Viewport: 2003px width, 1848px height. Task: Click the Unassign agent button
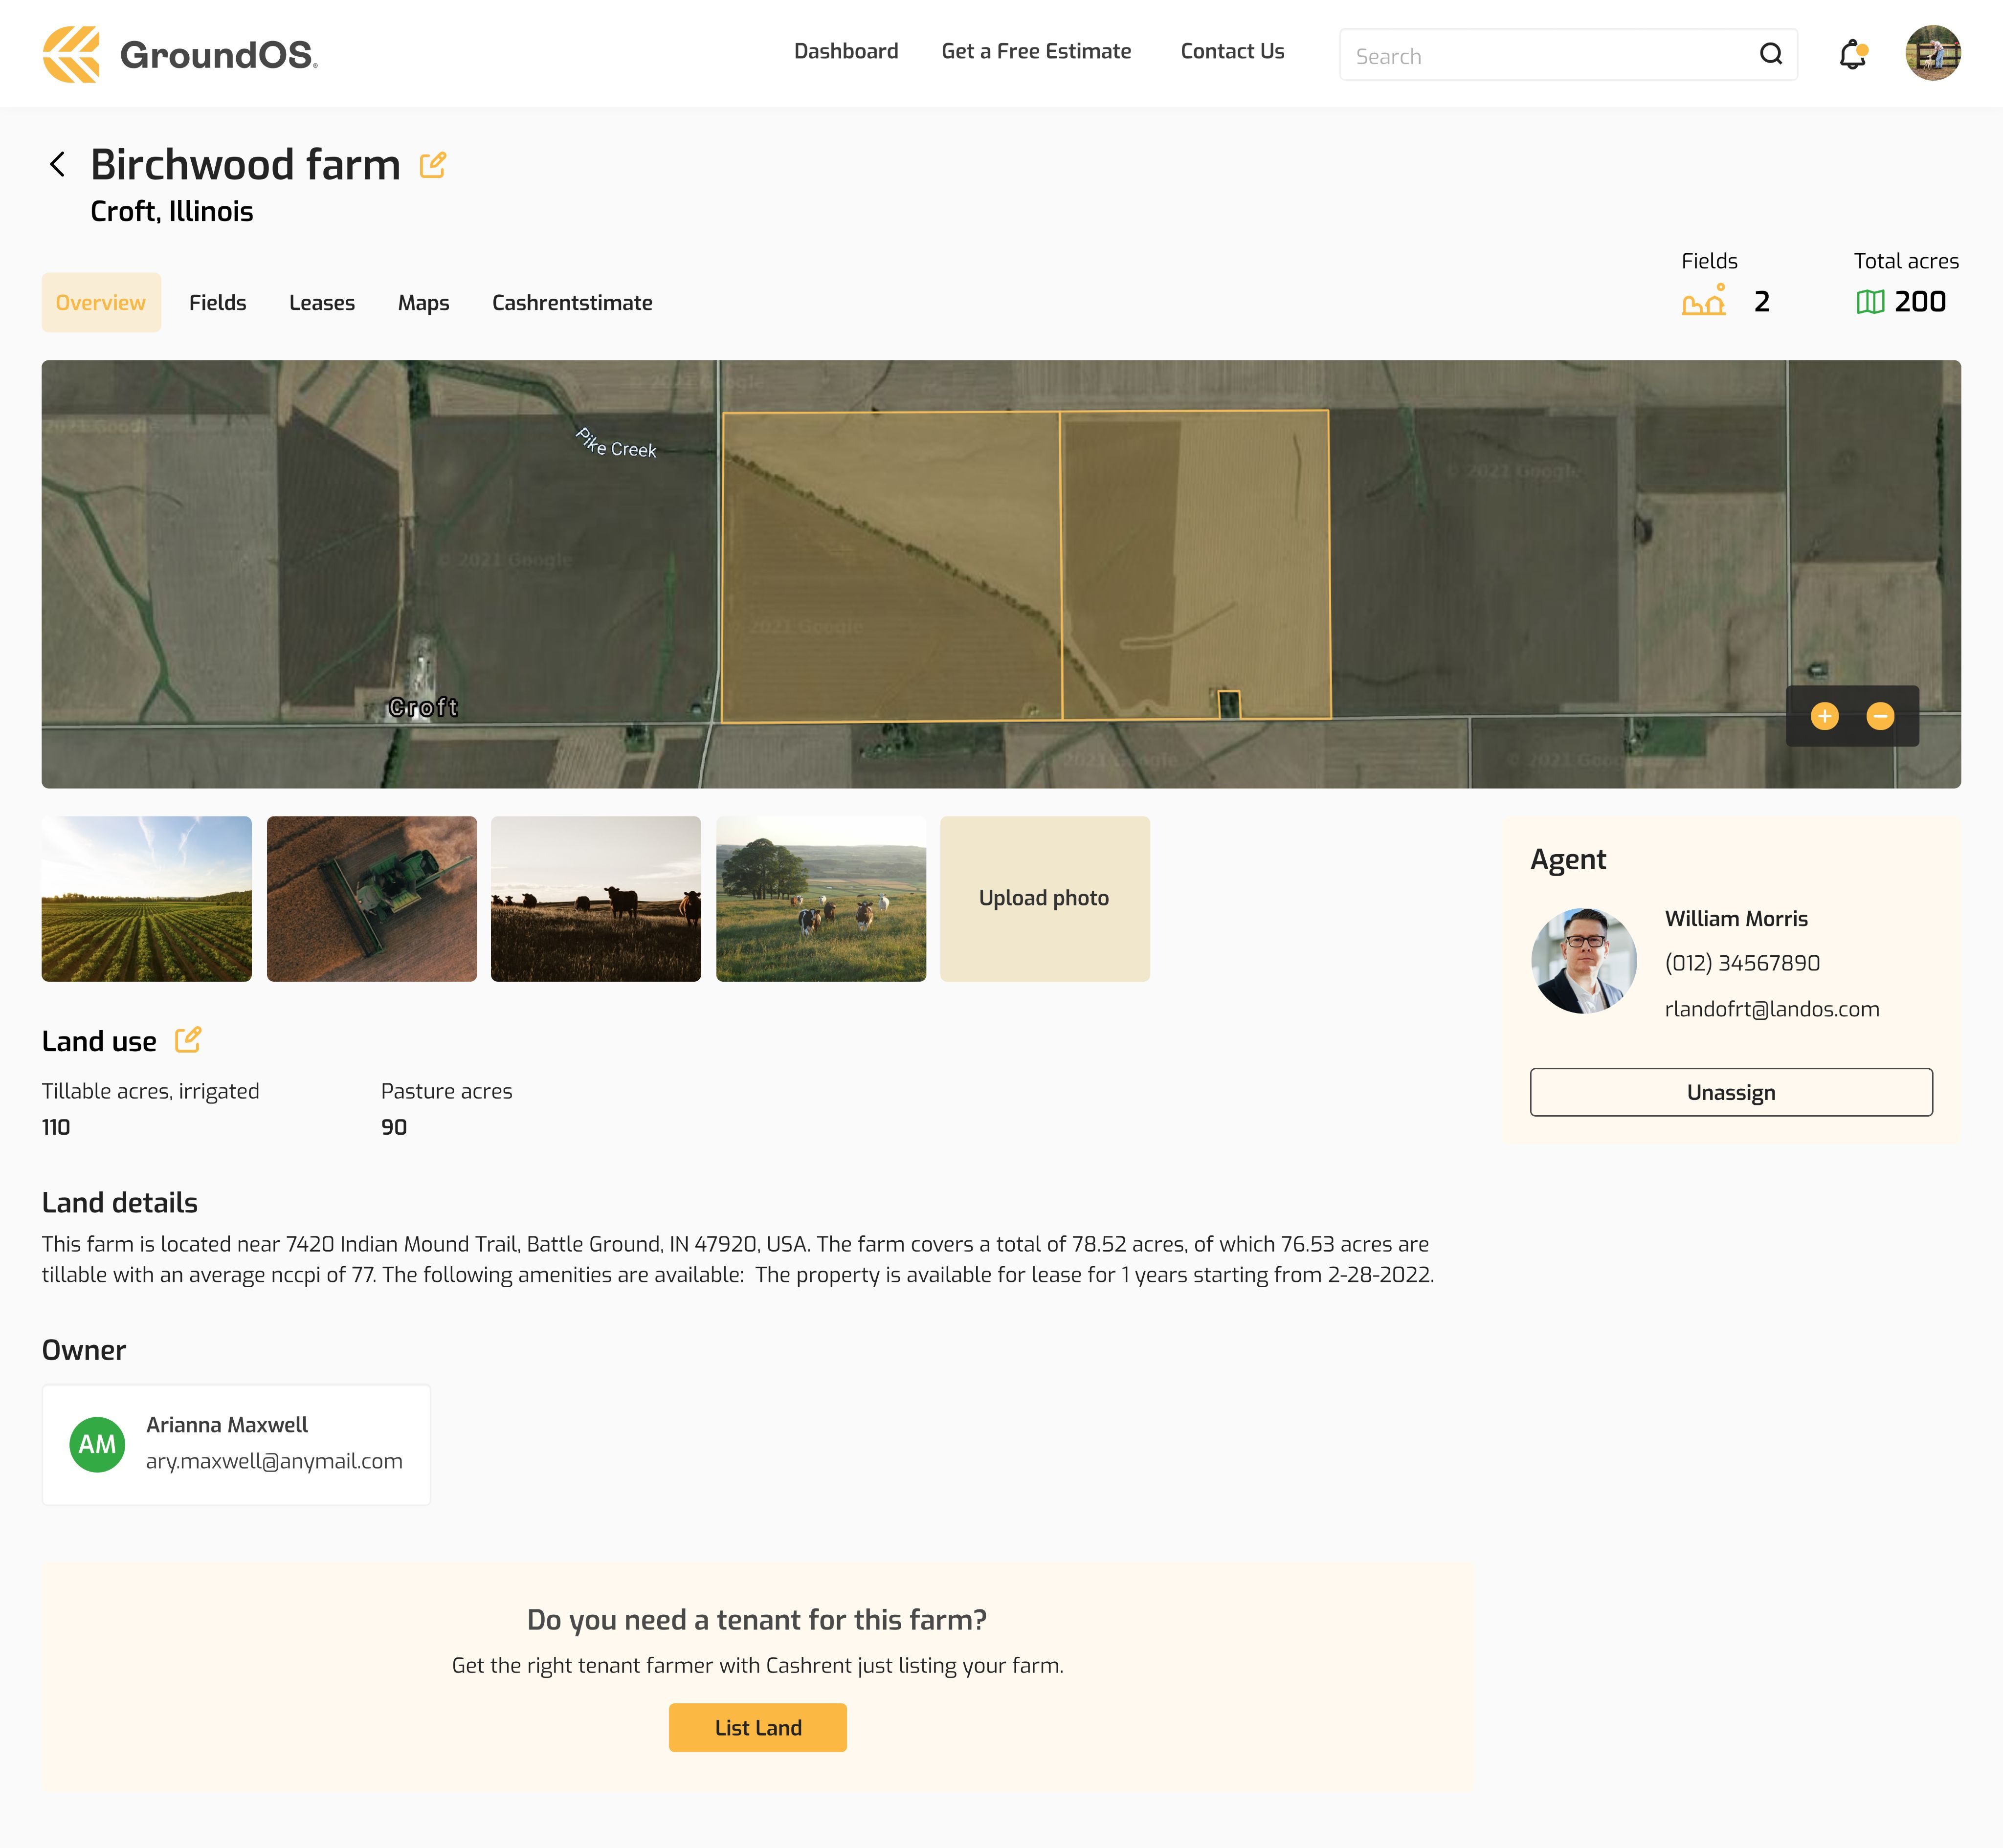point(1730,1092)
